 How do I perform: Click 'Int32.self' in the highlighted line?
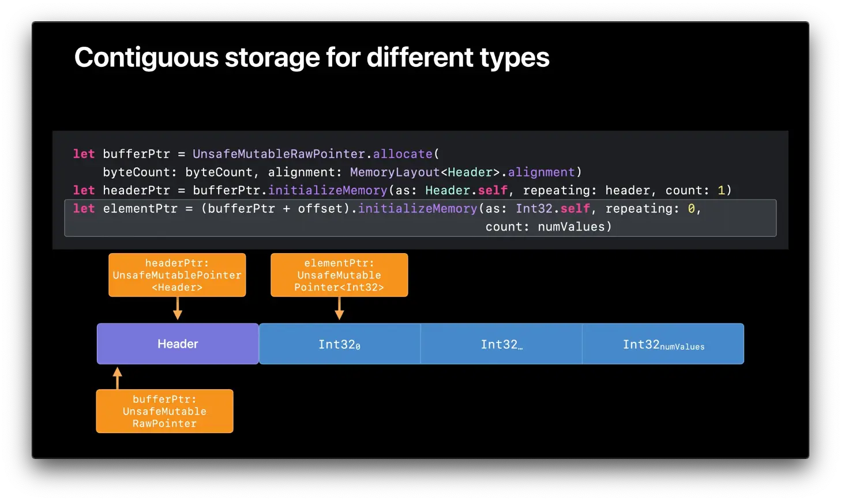[x=553, y=209]
